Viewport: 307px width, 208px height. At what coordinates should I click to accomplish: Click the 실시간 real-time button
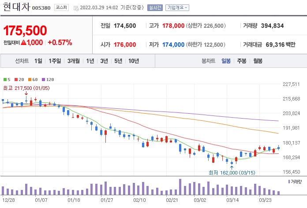[x=155, y=7]
